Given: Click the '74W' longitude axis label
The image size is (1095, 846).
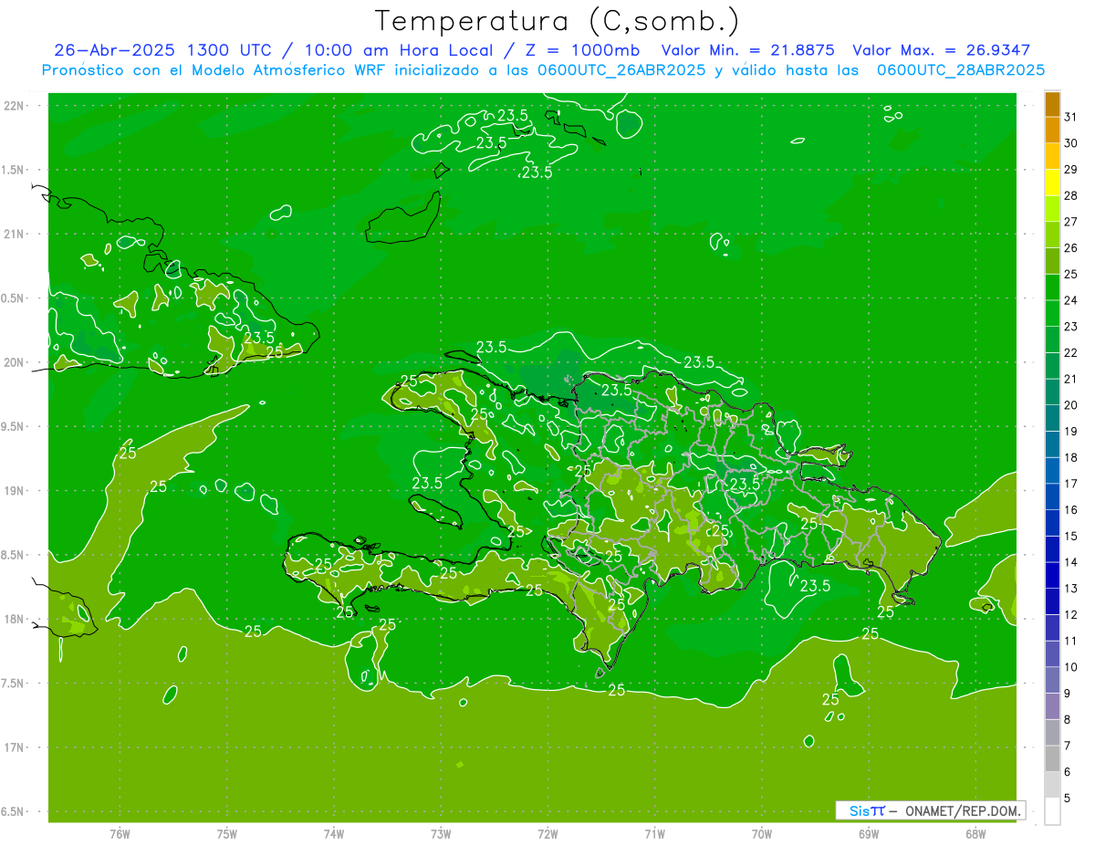Looking at the screenshot, I should (334, 834).
